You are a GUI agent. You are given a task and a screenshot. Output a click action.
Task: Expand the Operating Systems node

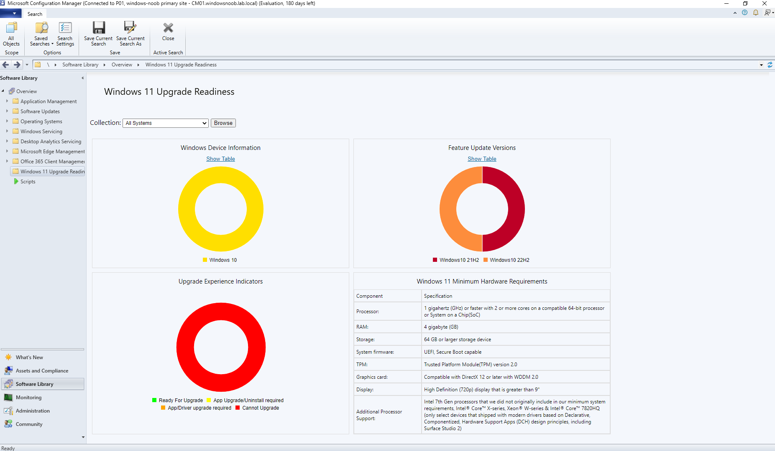7,121
